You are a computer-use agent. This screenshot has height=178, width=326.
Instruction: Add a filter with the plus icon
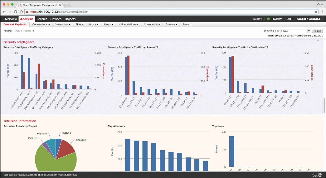[x=33, y=31]
